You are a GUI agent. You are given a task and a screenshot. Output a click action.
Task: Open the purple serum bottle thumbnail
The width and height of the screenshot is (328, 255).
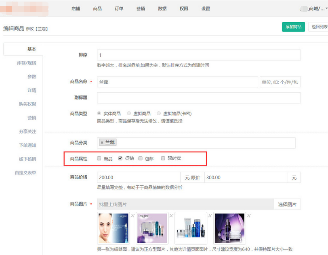229,228
